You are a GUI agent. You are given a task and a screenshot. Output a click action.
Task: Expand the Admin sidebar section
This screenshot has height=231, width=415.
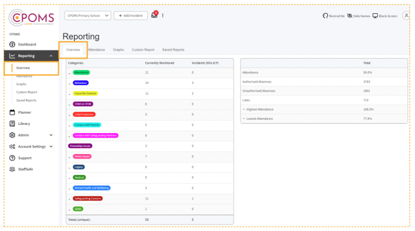point(51,135)
